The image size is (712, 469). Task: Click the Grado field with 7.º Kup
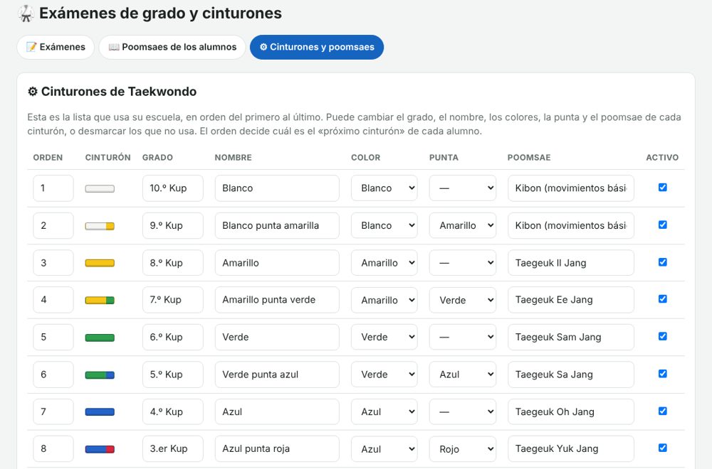[173, 300]
